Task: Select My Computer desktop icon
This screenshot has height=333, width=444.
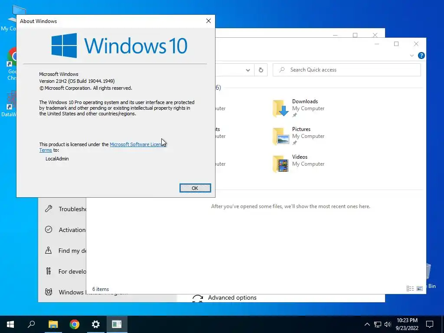Action: 9,19
